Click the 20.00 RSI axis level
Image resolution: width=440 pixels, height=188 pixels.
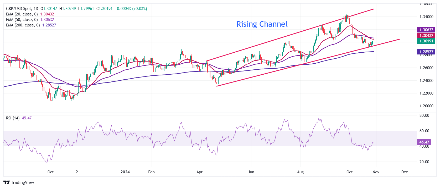[424, 162]
